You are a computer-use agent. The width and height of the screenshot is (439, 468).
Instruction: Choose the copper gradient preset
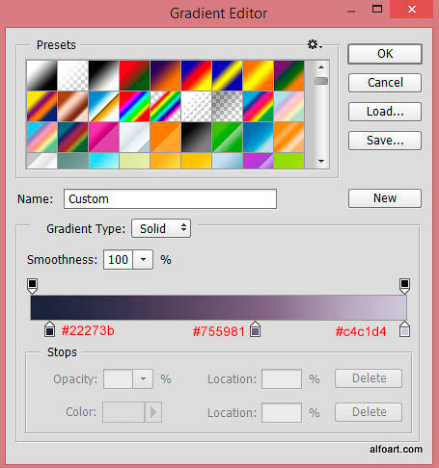[72, 106]
